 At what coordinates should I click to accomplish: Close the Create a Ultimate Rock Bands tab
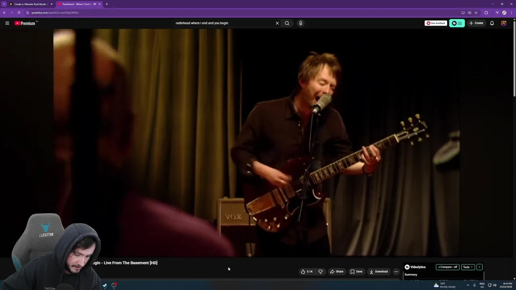coord(52,4)
